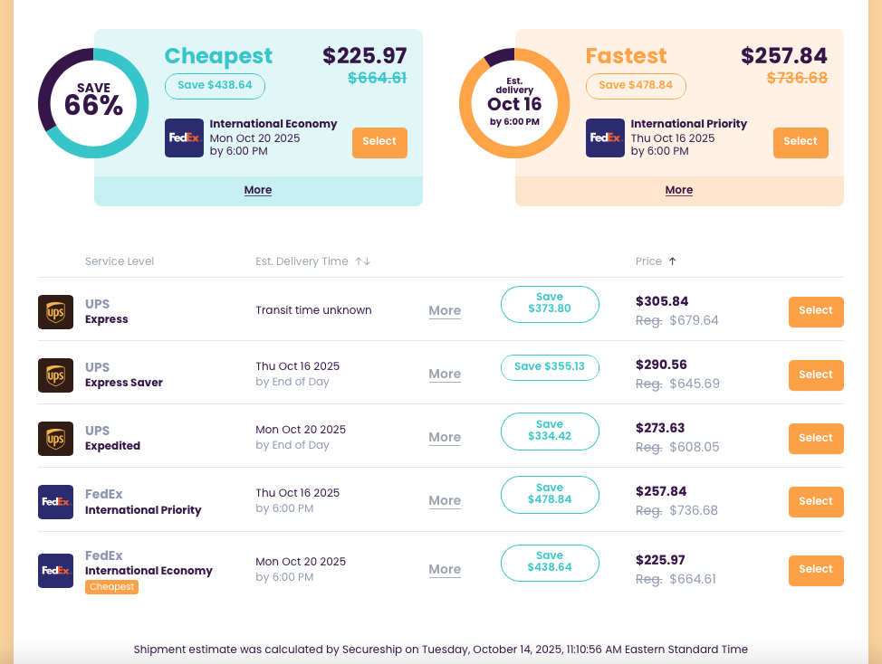Click the UPS Expedited carrier logo

point(55,438)
